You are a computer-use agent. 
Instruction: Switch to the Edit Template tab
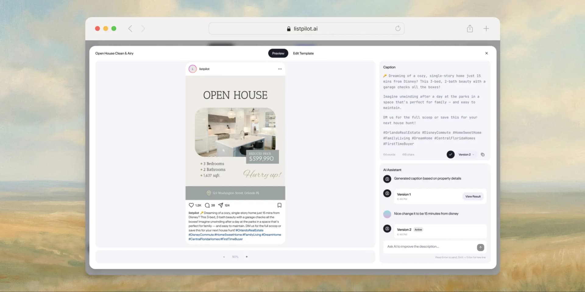point(303,53)
